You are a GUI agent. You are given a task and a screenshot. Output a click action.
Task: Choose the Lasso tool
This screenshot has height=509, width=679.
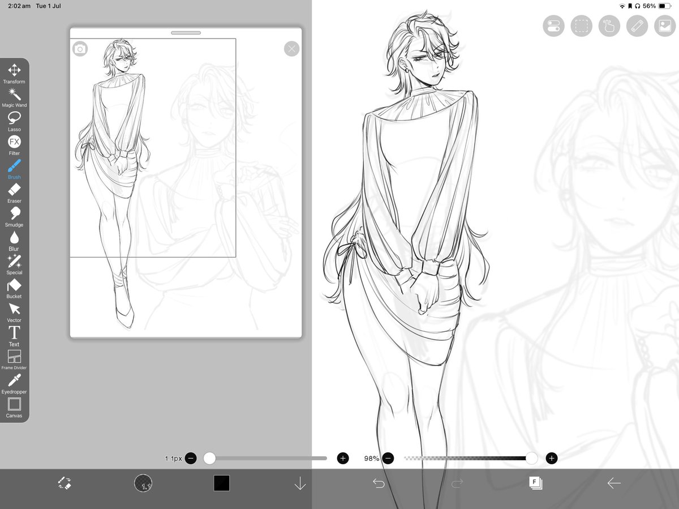click(14, 121)
